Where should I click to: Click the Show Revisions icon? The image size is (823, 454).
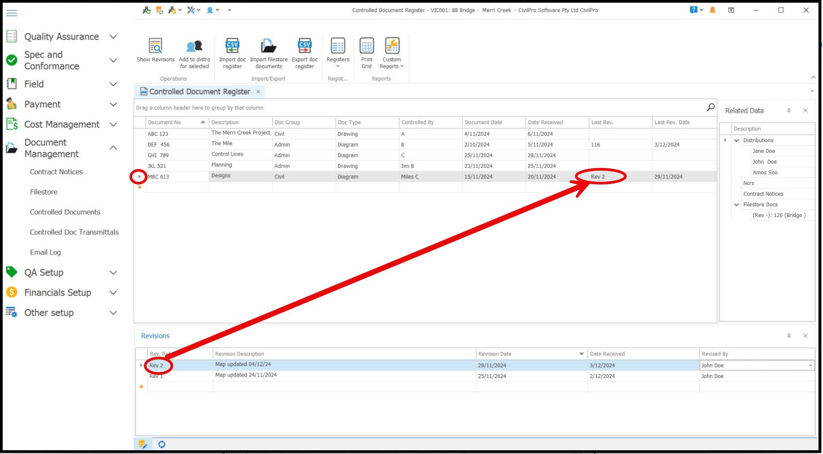click(156, 47)
